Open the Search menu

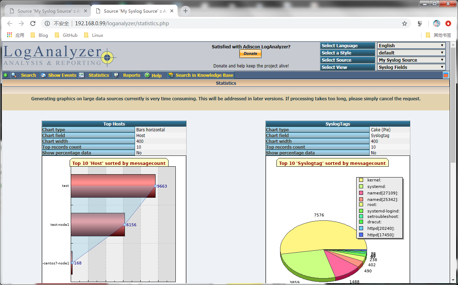click(29, 75)
